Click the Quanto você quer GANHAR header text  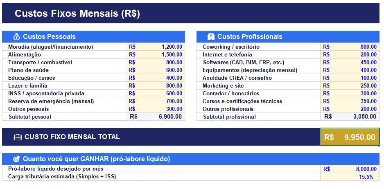(97, 159)
